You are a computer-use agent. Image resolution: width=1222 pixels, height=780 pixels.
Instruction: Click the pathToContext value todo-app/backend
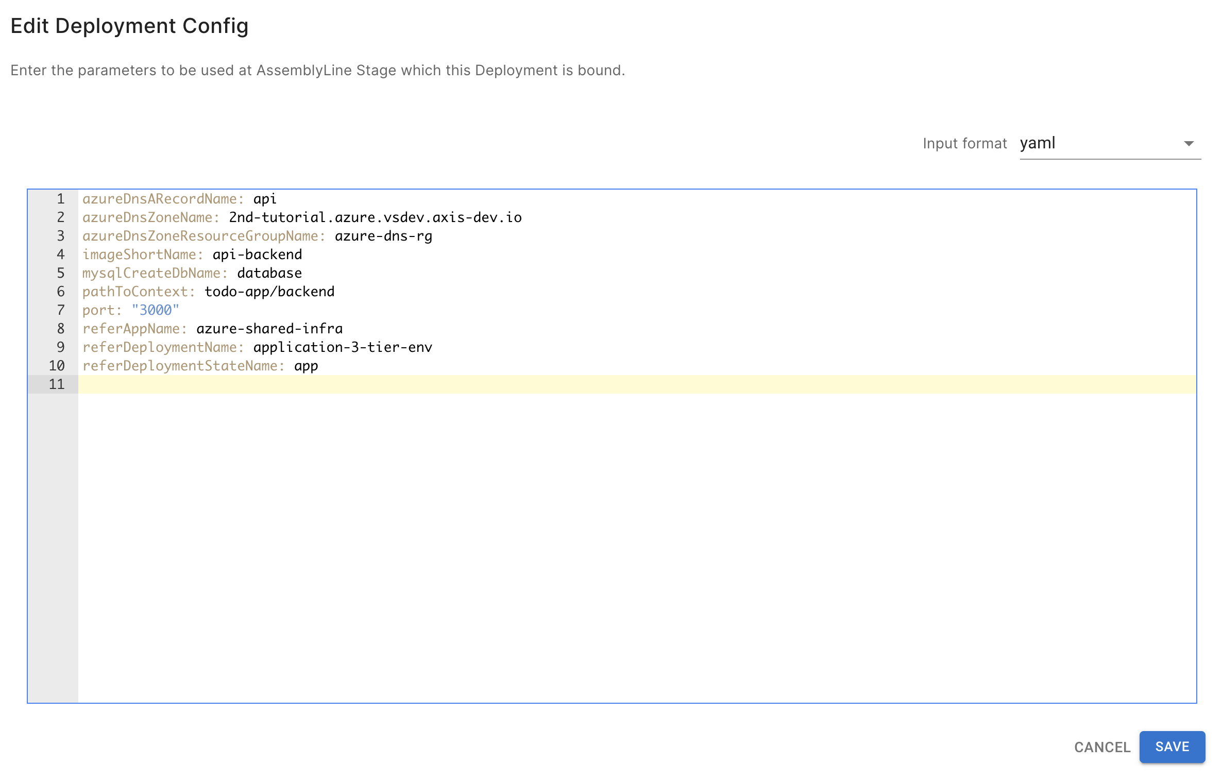point(269,292)
